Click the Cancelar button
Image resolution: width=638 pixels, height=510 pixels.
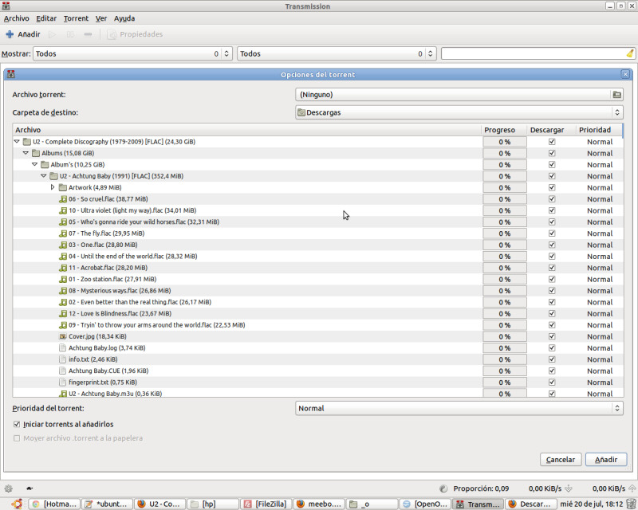click(x=561, y=460)
